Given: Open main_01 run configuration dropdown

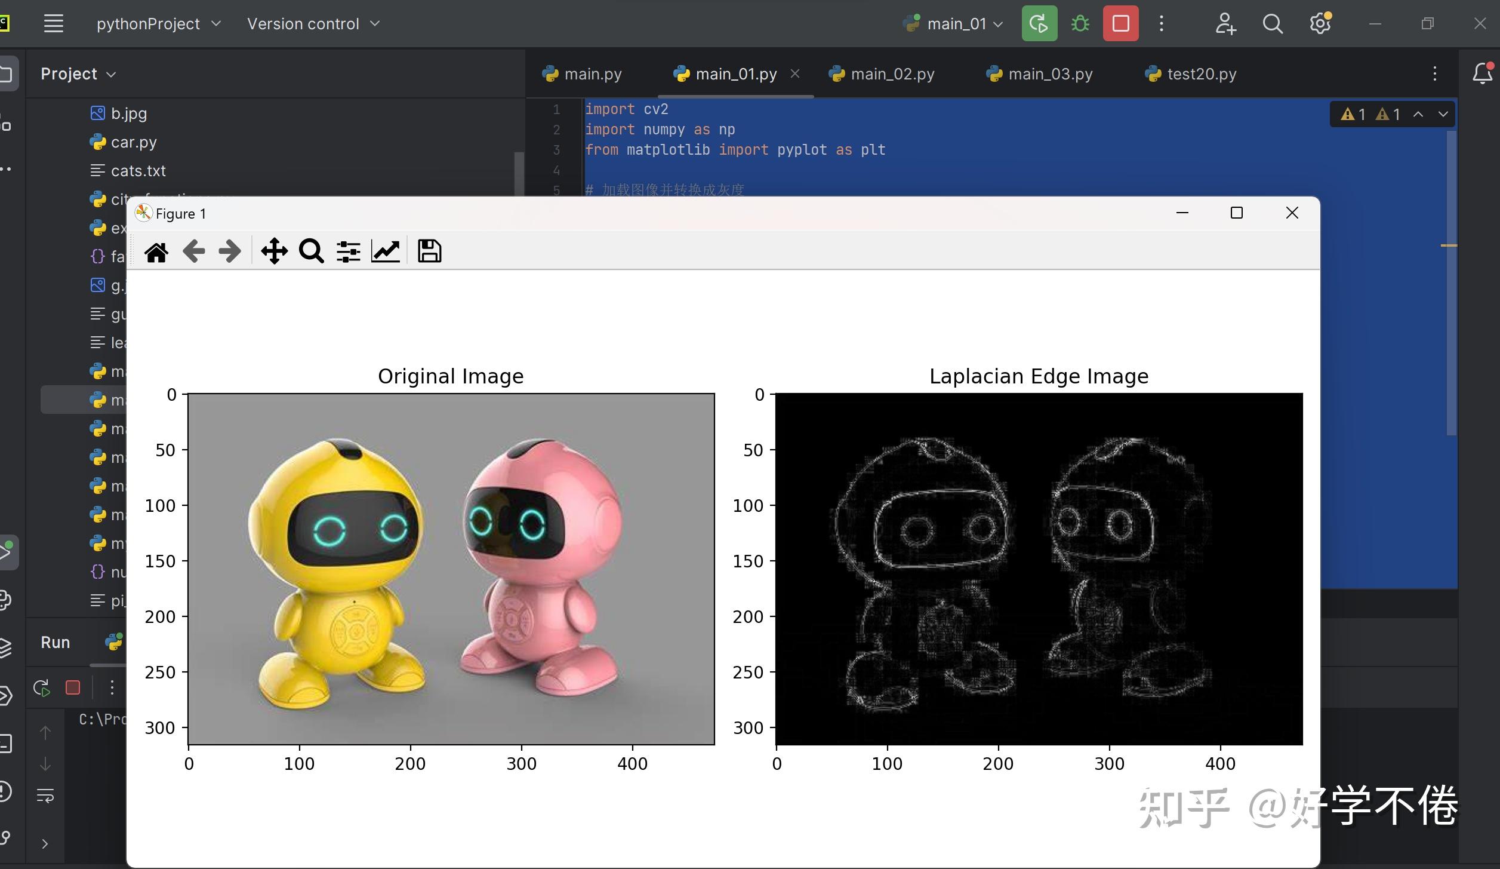Looking at the screenshot, I should point(953,24).
